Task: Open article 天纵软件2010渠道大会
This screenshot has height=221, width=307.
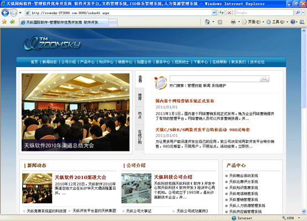Action: click(80, 177)
